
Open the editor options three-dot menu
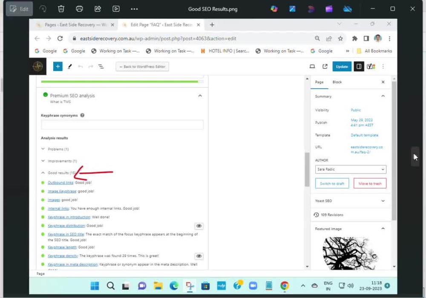point(383,66)
